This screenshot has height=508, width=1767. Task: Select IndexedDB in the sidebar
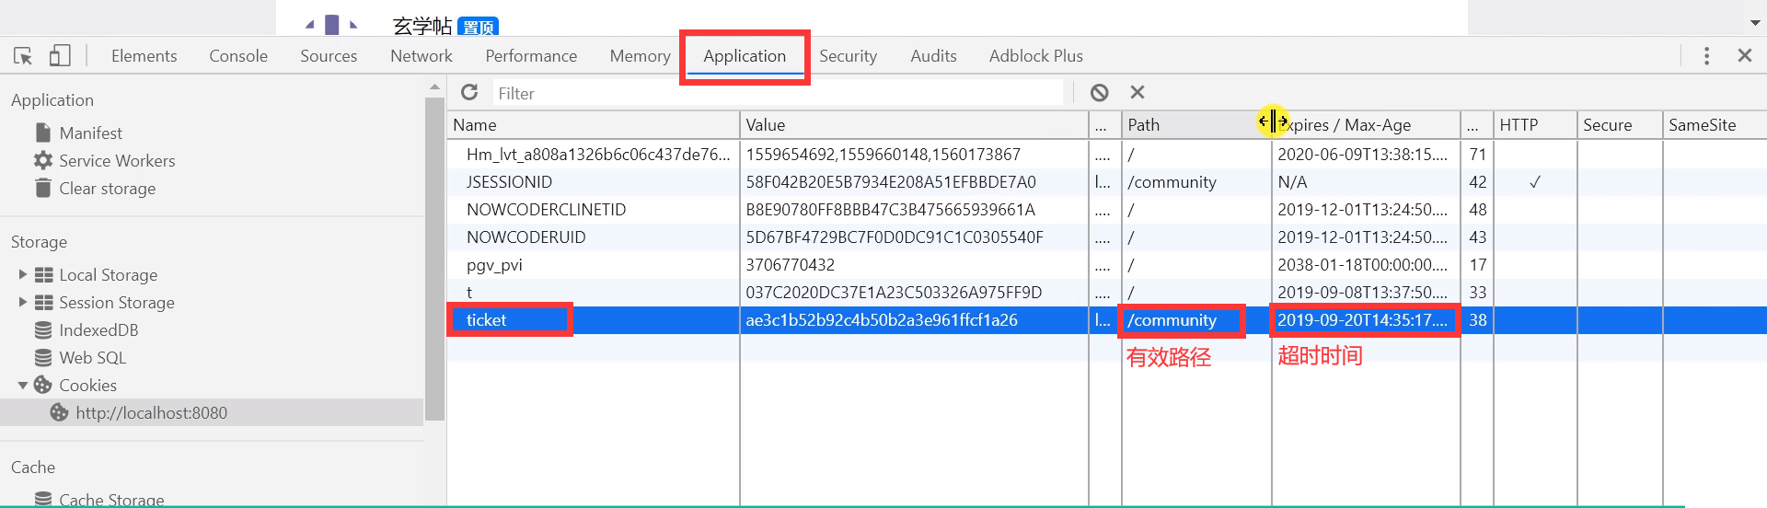[98, 329]
